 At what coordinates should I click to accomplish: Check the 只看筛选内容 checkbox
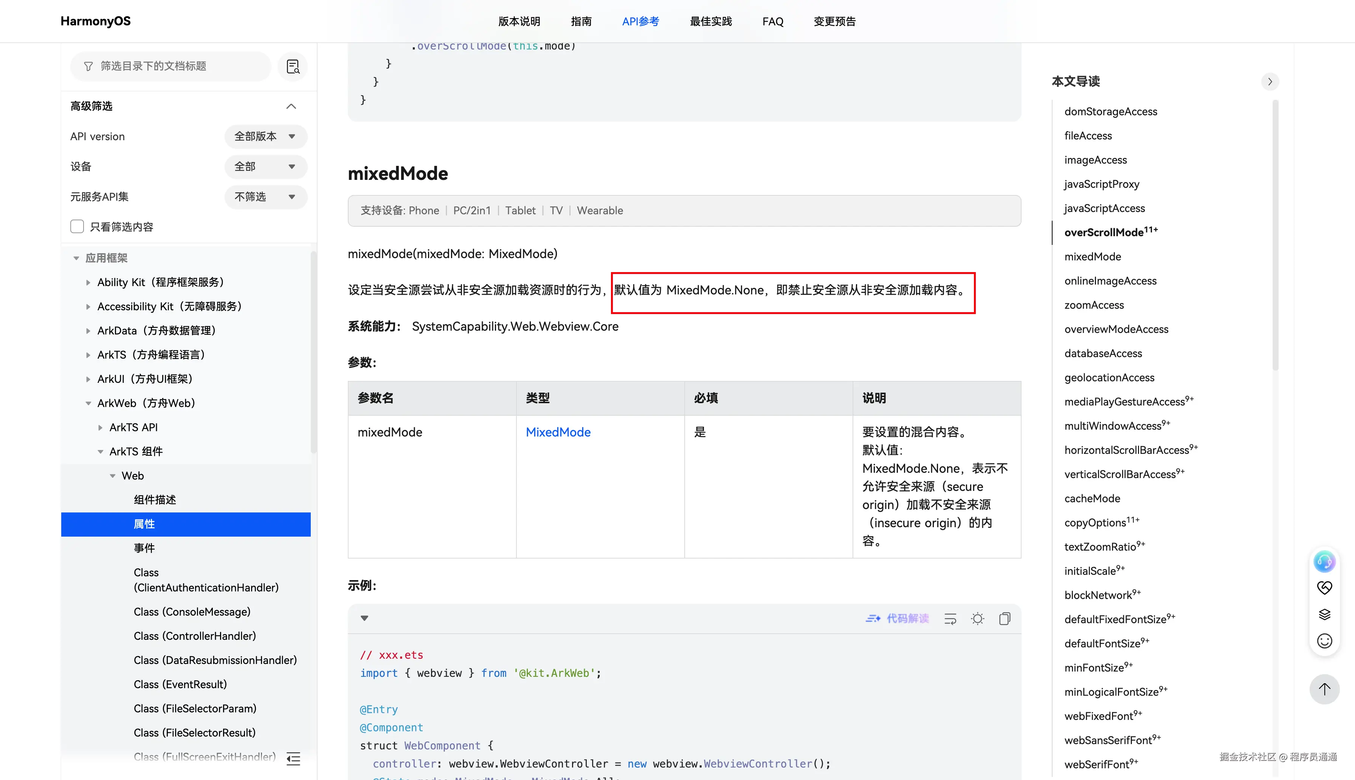(x=77, y=227)
